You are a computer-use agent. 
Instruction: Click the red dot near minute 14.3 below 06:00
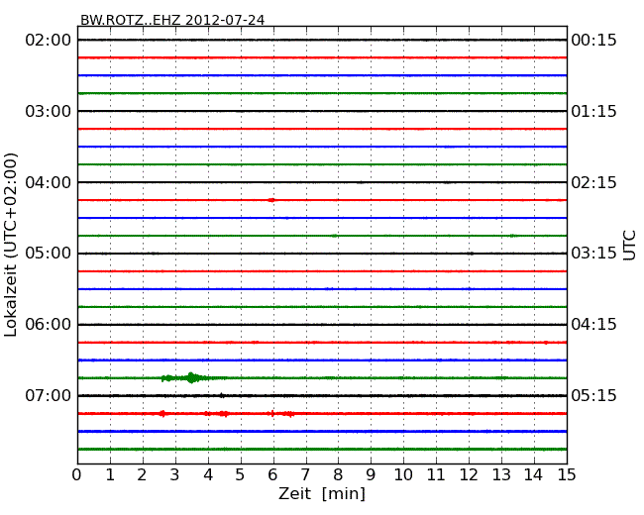(546, 343)
